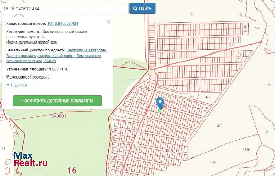Screen dimensions: 275x176
Task: Select the parcel labeled 425
Action: pos(192,97)
